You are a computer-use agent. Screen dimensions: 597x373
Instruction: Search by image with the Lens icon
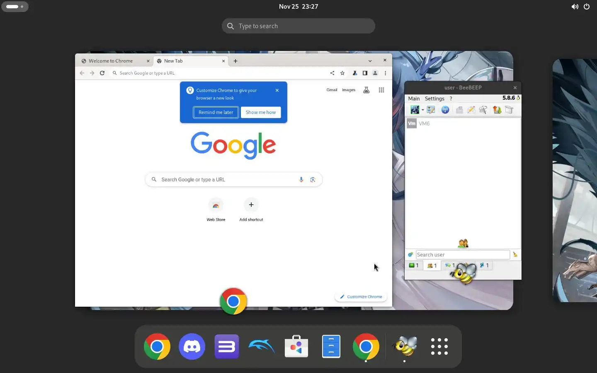pos(313,179)
